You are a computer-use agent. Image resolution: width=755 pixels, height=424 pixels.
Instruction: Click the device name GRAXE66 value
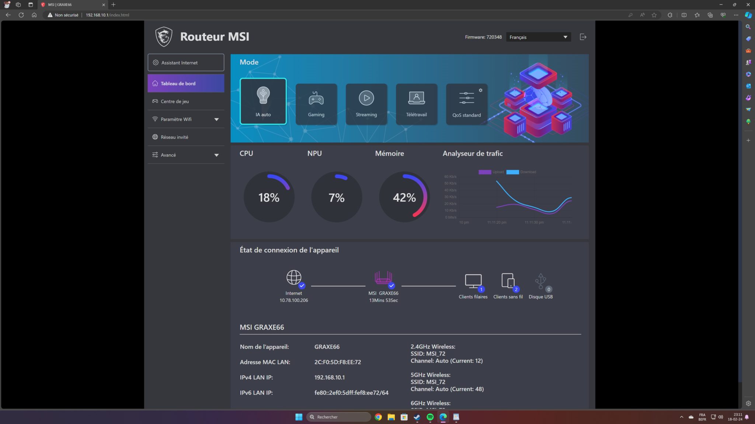coord(327,347)
